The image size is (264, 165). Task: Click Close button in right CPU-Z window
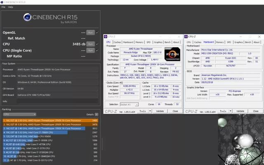click(256, 111)
